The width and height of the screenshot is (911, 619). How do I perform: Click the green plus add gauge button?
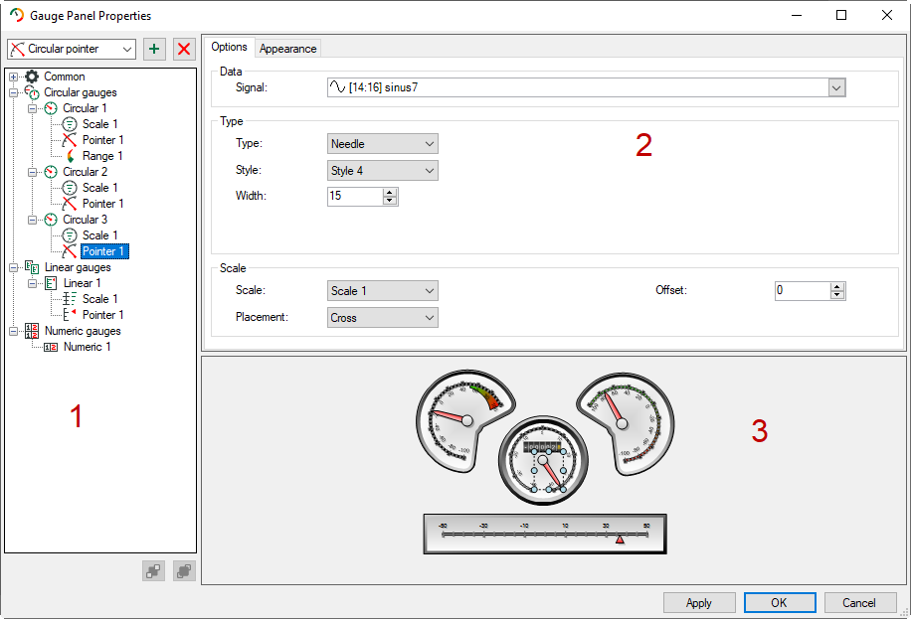[x=154, y=49]
